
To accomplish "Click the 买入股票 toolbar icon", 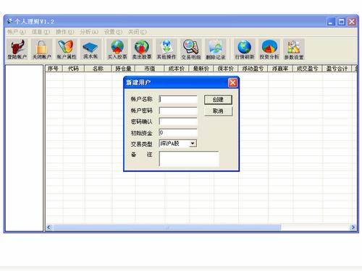I will tap(117, 49).
